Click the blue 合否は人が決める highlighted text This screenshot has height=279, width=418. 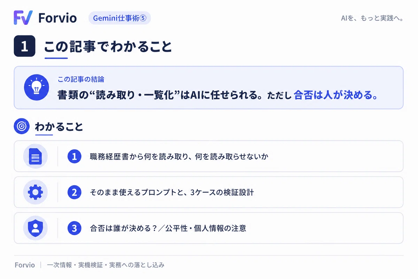(x=336, y=95)
